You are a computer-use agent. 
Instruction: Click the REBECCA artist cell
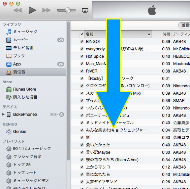(x=182, y=56)
